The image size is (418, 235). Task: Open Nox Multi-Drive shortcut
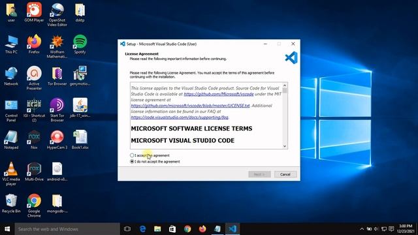coord(34,172)
